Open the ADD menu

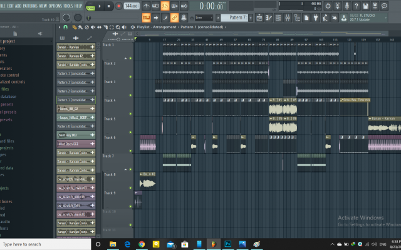pos(18,6)
